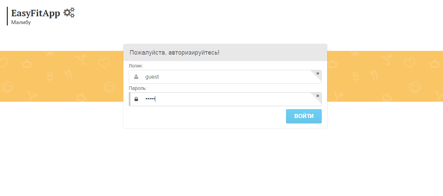Focus the password field with dots

225,99
